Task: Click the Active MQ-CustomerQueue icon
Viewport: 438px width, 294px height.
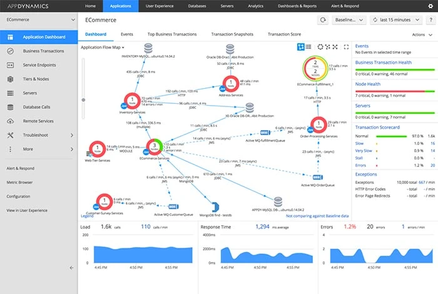Action: 173,206
